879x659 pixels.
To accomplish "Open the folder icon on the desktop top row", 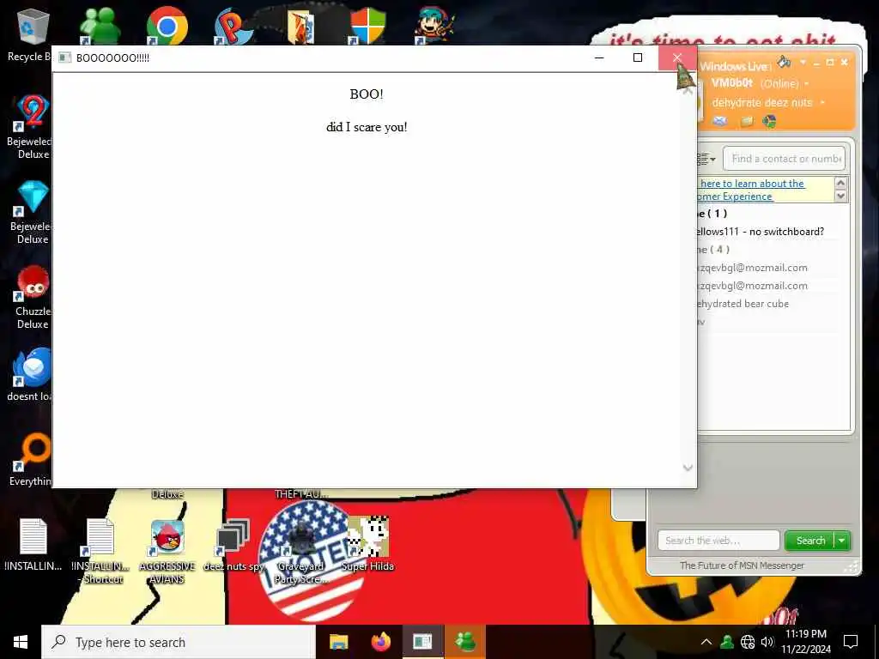I will [x=300, y=27].
